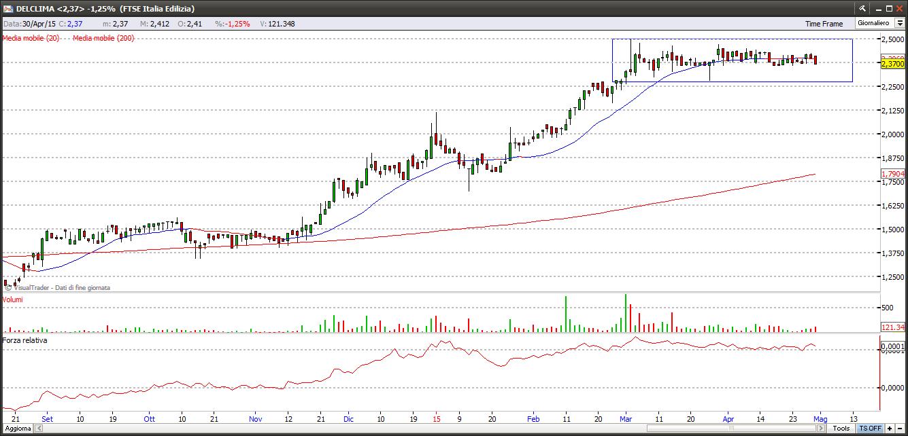This screenshot has width=908, height=436.
Task: Click the VisualTrader app icon in title bar
Action: point(7,8)
